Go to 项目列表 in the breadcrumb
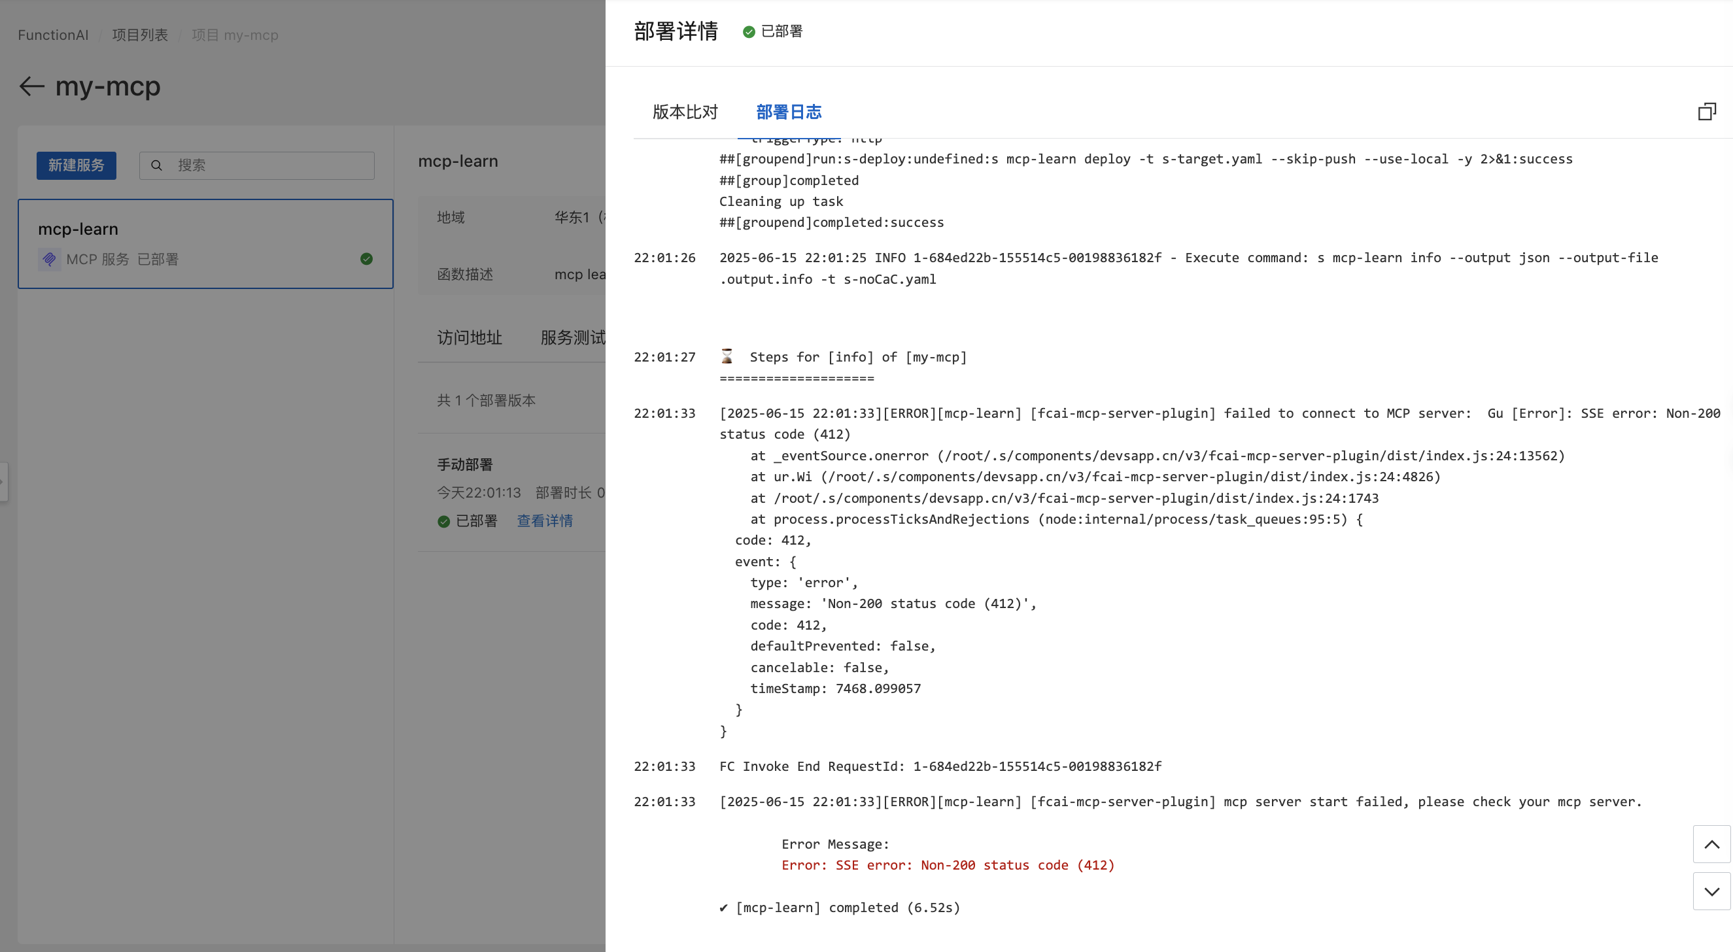The image size is (1733, 952). click(139, 35)
